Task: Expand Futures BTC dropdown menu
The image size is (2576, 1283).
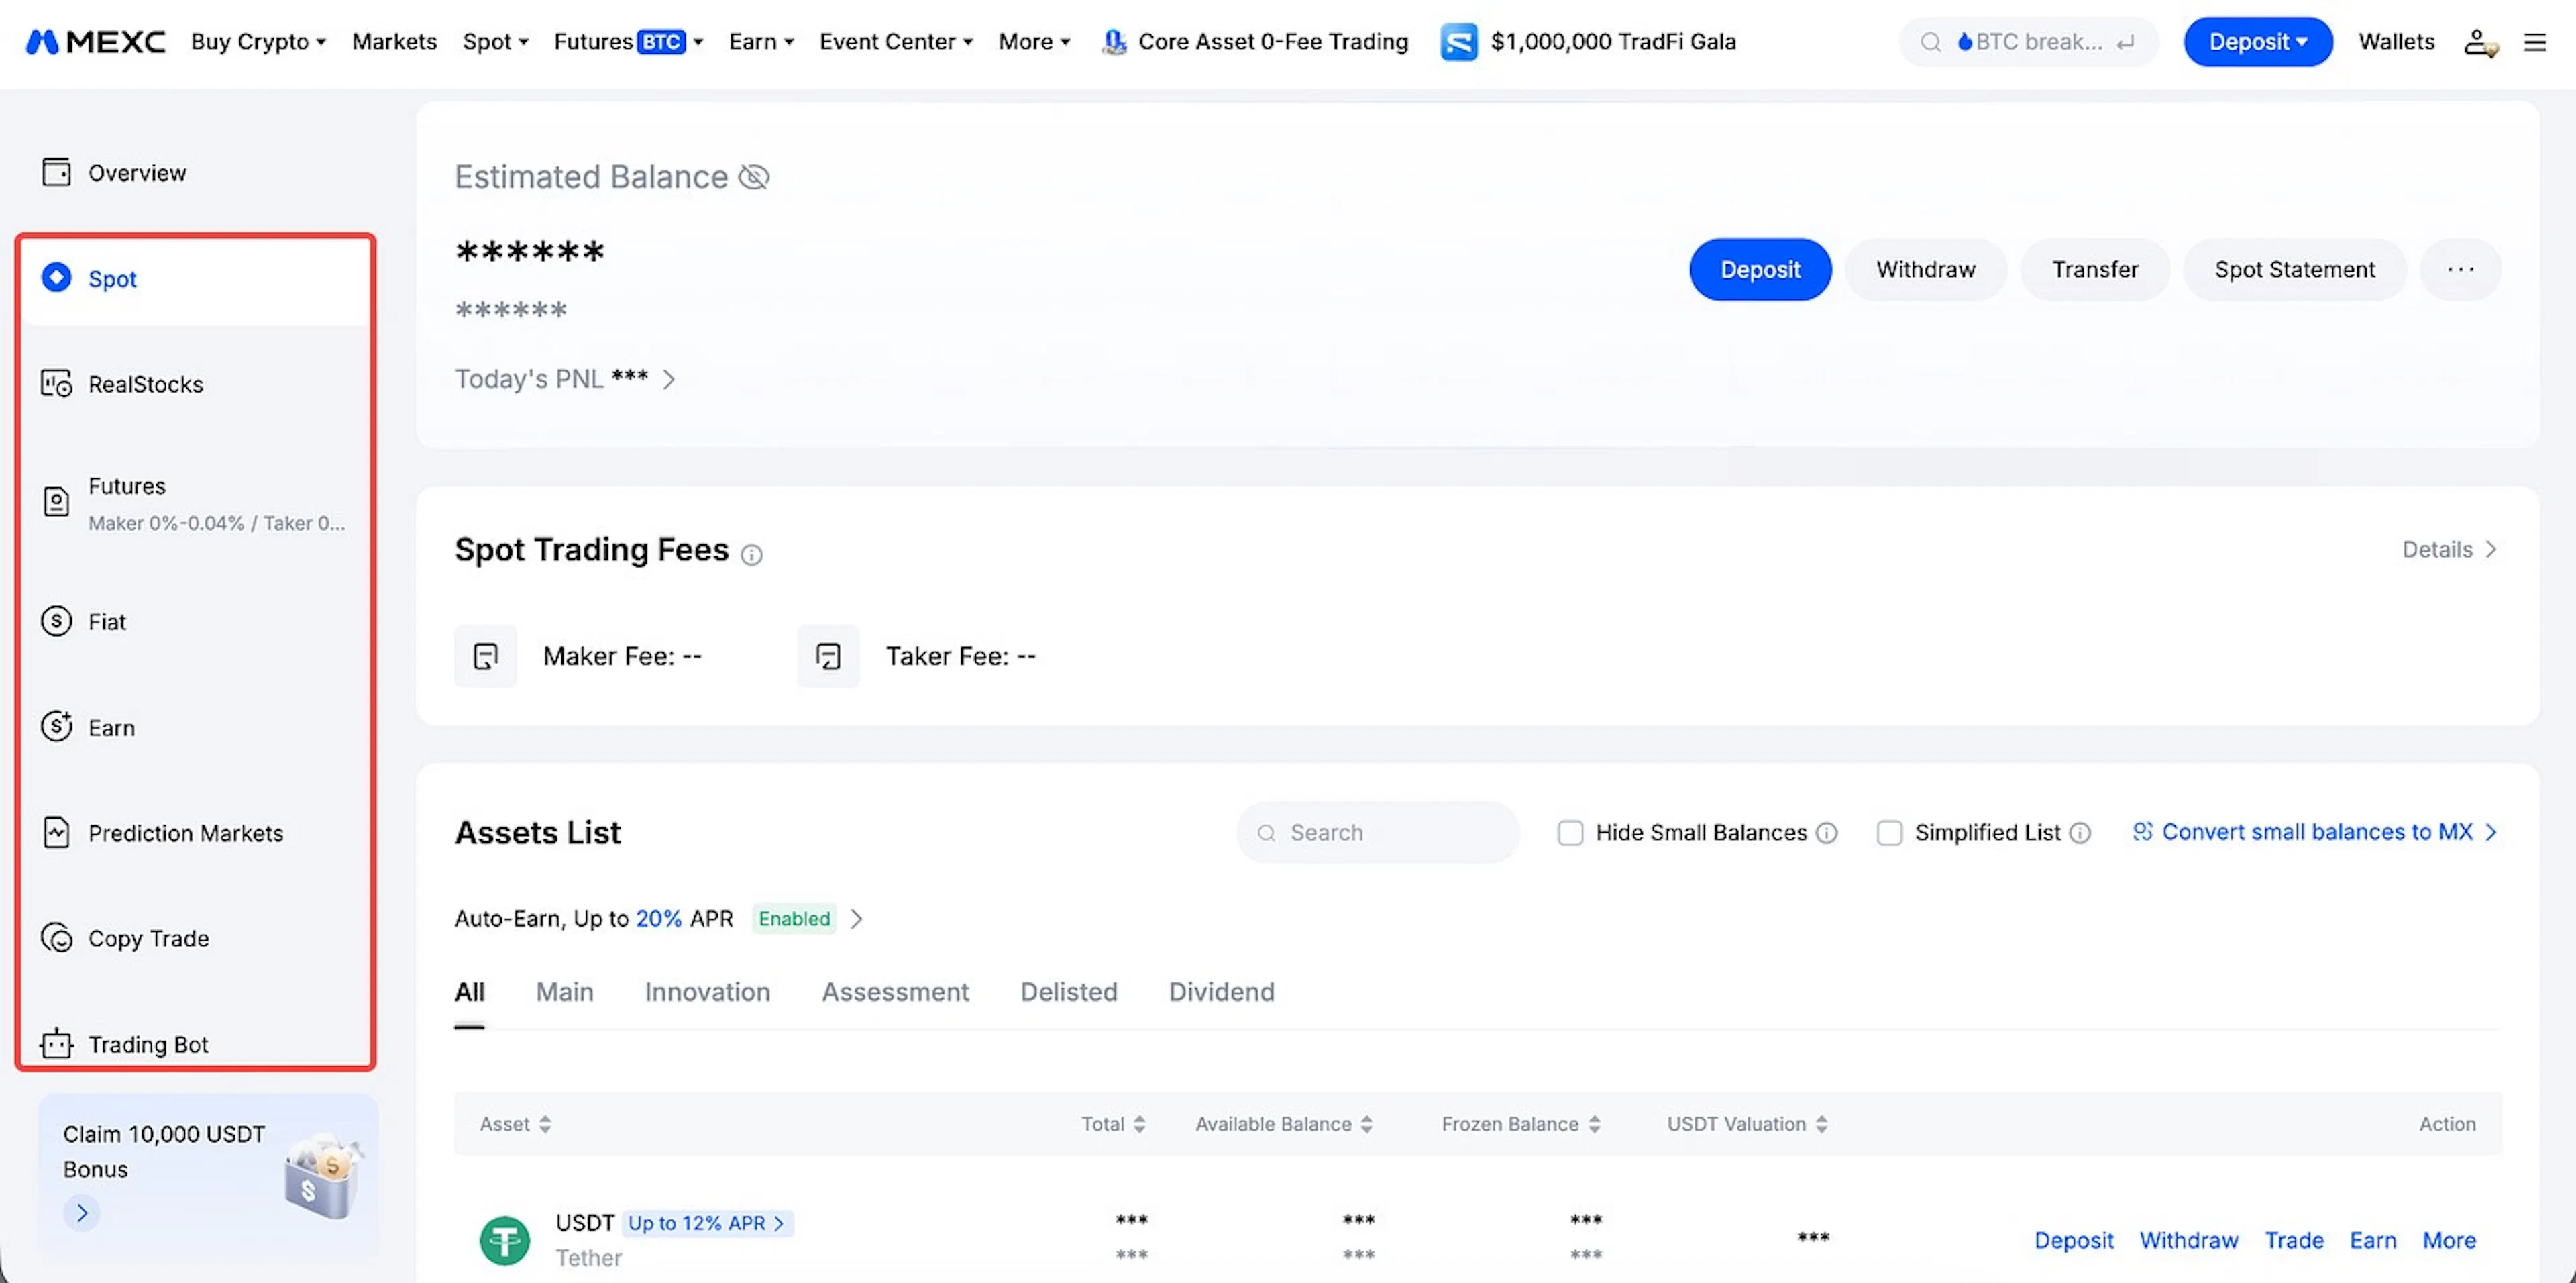Action: coord(628,42)
